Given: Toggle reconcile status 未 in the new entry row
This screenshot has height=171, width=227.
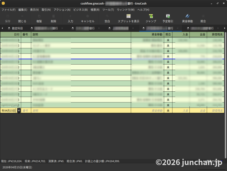Looking at the screenshot, I should (x=168, y=110).
